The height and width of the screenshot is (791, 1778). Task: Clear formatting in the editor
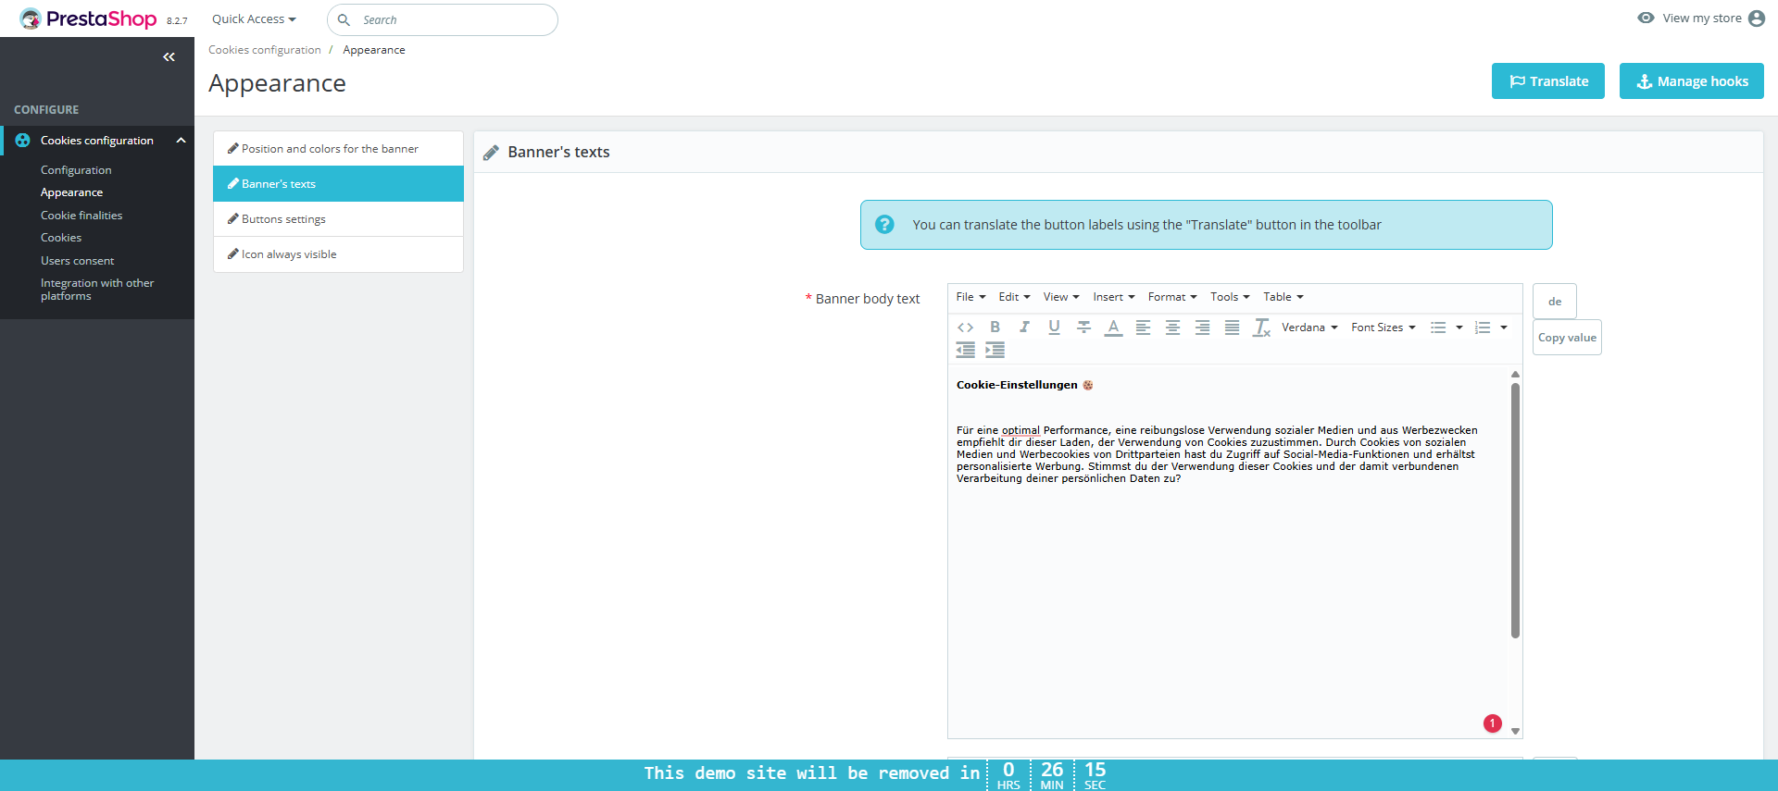(x=1261, y=328)
